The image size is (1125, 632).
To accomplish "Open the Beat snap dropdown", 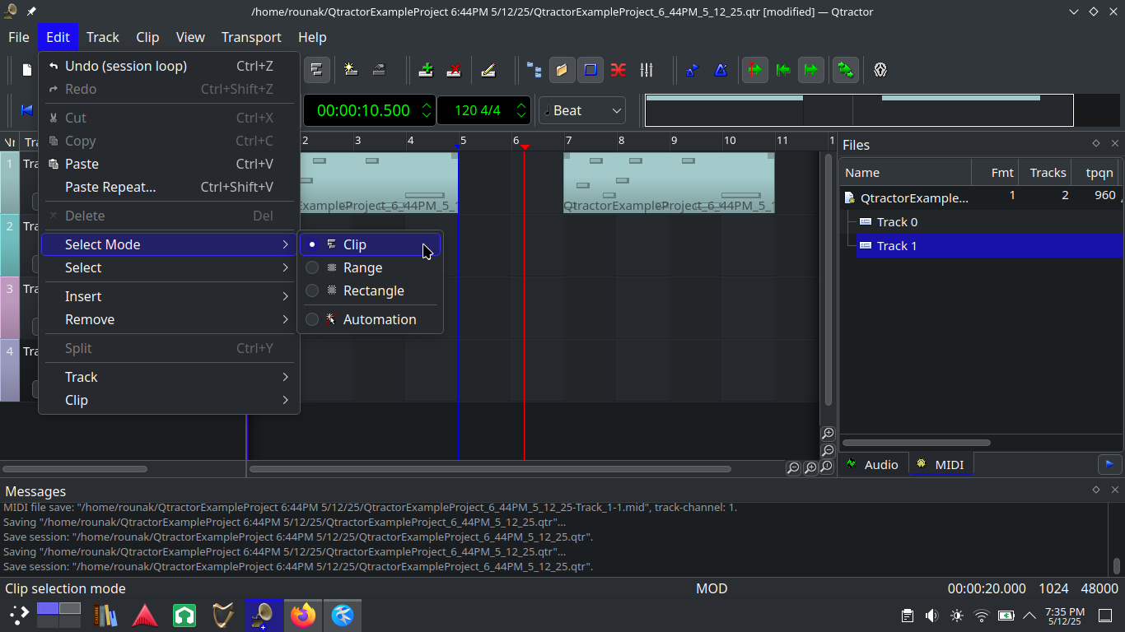I will [581, 109].
